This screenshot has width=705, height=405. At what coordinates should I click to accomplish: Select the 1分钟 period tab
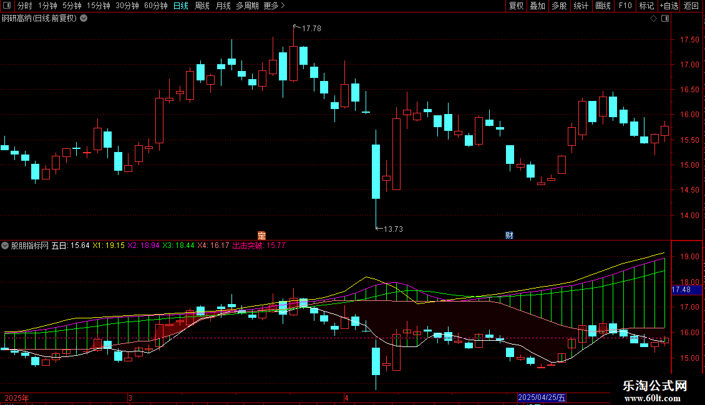pyautogui.click(x=47, y=6)
